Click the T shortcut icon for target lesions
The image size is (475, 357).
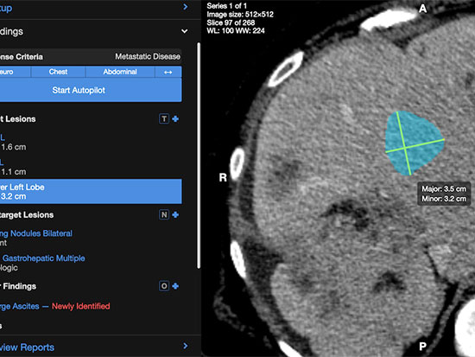[x=164, y=119]
